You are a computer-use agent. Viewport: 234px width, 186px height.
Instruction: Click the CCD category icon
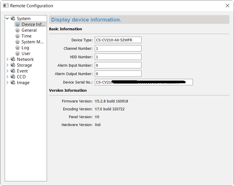pyautogui.click(x=13, y=77)
